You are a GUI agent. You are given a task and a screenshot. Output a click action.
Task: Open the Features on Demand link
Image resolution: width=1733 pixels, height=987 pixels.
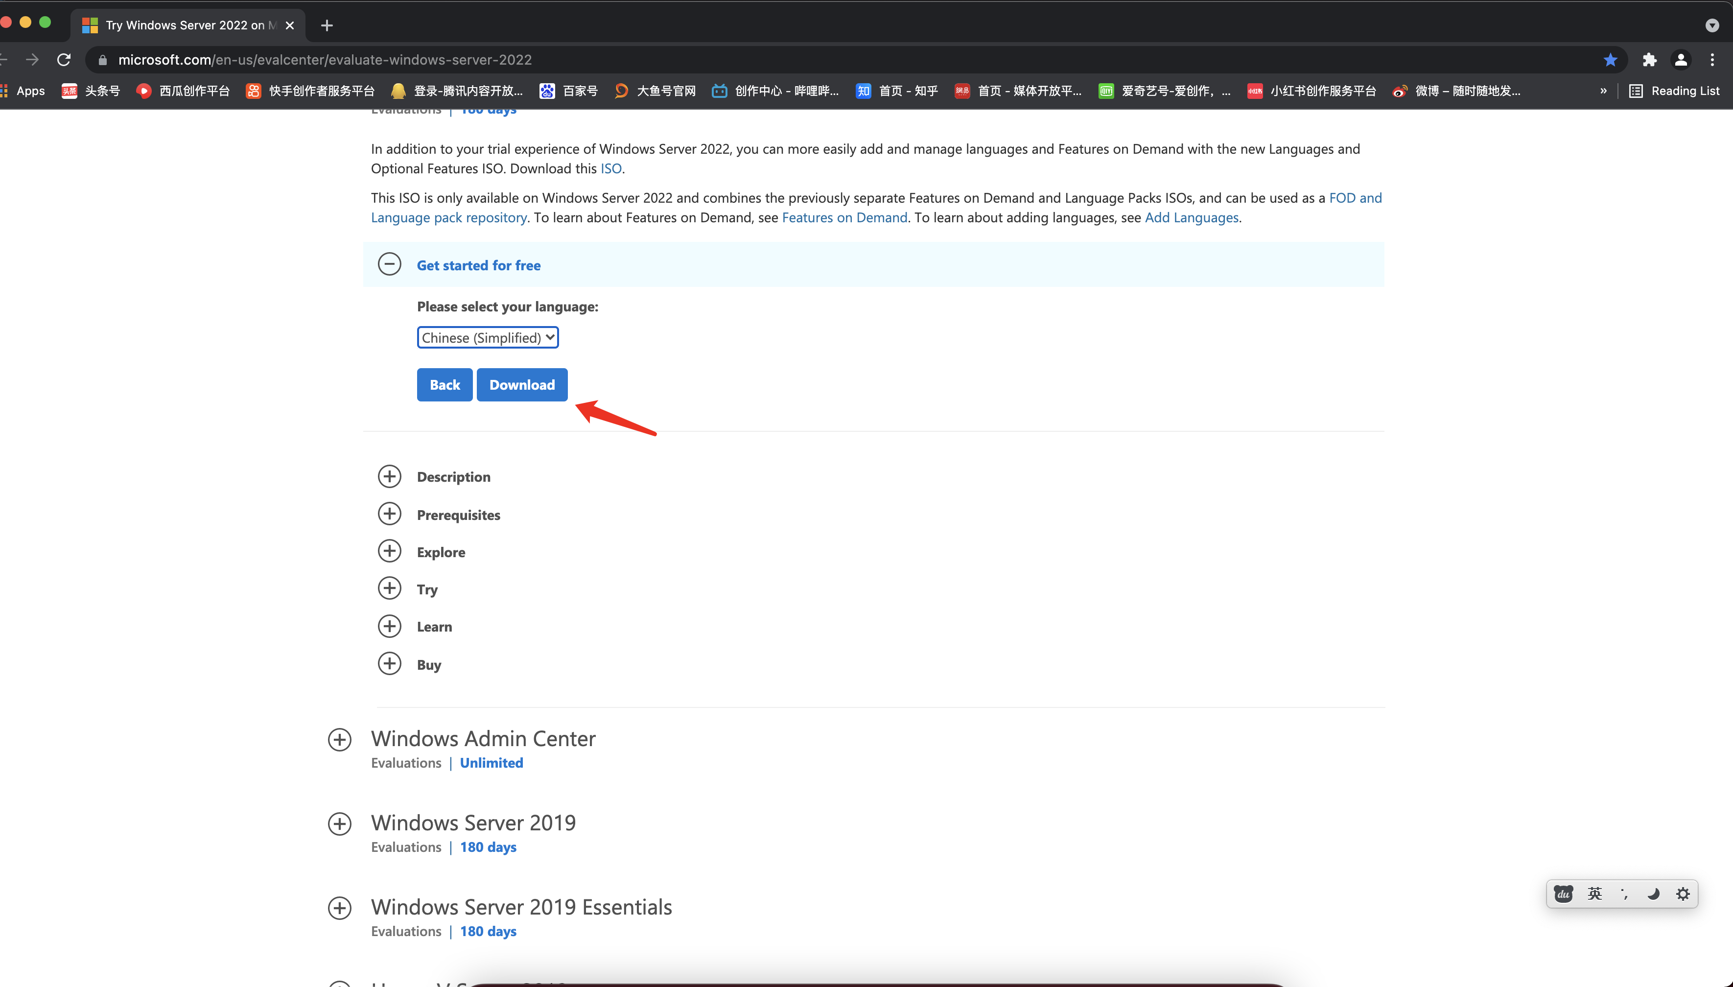[x=844, y=217]
